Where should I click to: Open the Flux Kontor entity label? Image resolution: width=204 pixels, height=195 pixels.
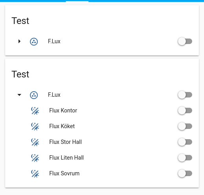point(63,110)
